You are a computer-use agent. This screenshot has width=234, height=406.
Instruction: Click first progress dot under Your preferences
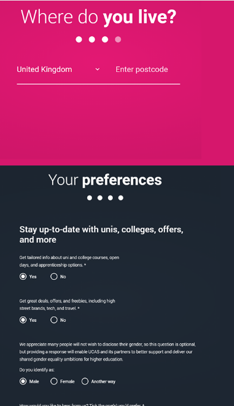point(90,198)
